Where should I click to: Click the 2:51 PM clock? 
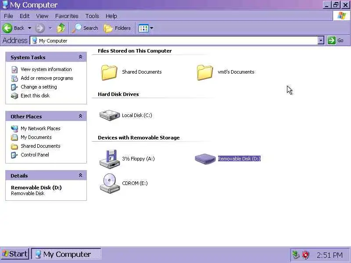click(x=330, y=255)
